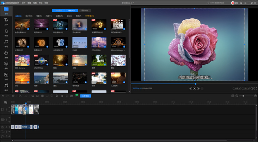Open the 编辑 menu
Screen dimensions: 258x142
(29, 3)
